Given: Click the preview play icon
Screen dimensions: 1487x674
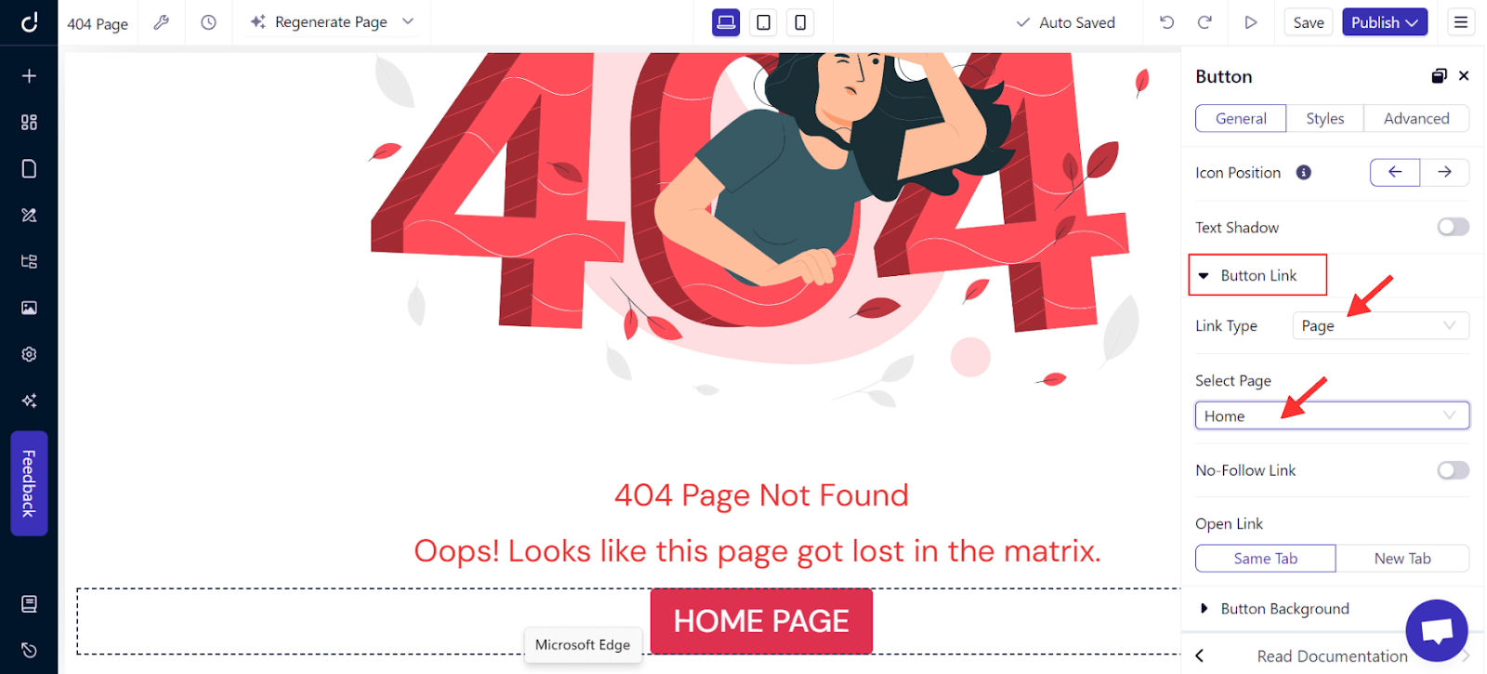Looking at the screenshot, I should coord(1251,22).
